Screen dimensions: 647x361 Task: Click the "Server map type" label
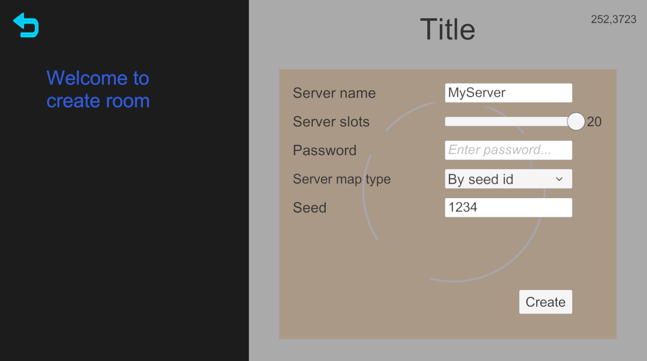tap(341, 179)
